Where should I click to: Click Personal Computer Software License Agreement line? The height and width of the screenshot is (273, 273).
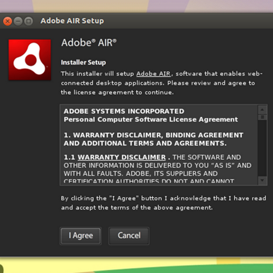coord(151,119)
